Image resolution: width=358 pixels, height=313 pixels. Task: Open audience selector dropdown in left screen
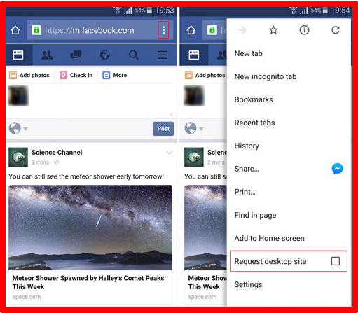pos(18,128)
